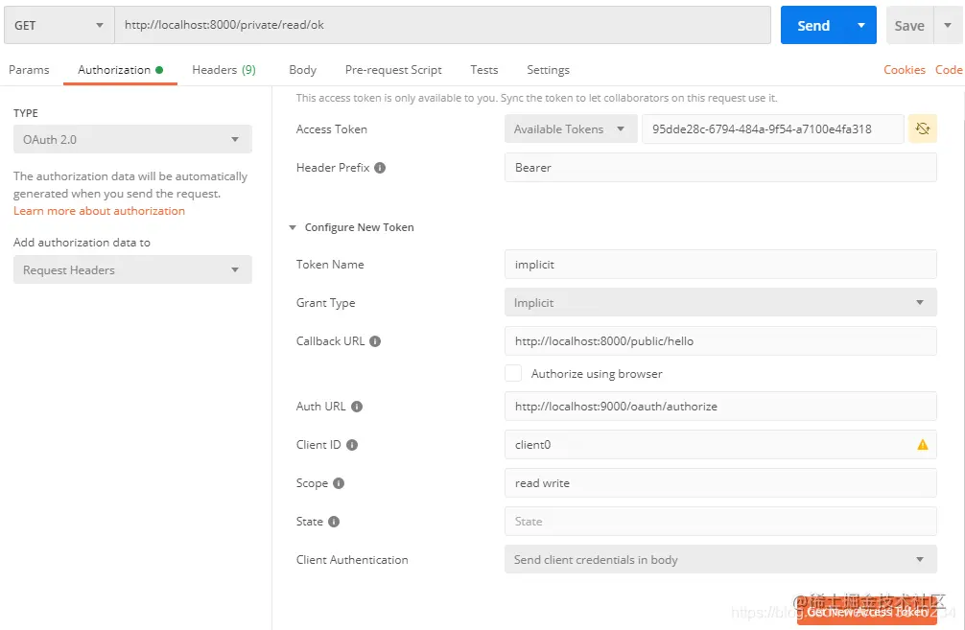Click the Callback URL field
Image resolution: width=965 pixels, height=630 pixels.
click(720, 341)
